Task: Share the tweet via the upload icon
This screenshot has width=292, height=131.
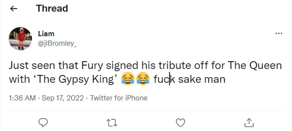Action: coord(249,123)
